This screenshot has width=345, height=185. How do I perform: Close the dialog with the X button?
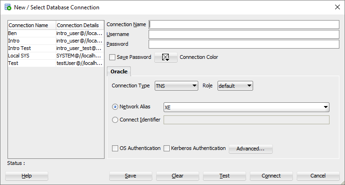(x=337, y=7)
